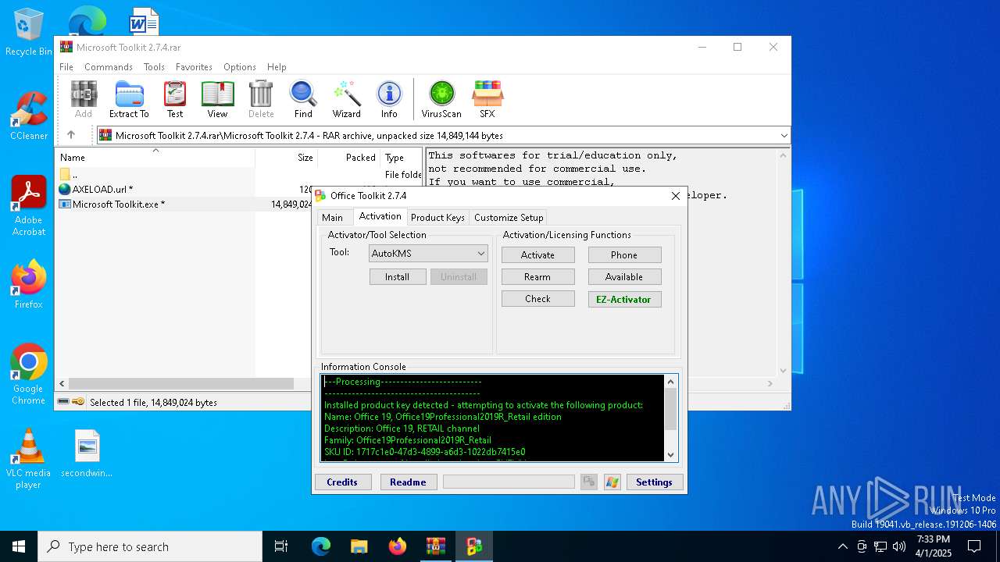Sort by the Size column header
1000x562 pixels.
287,158
